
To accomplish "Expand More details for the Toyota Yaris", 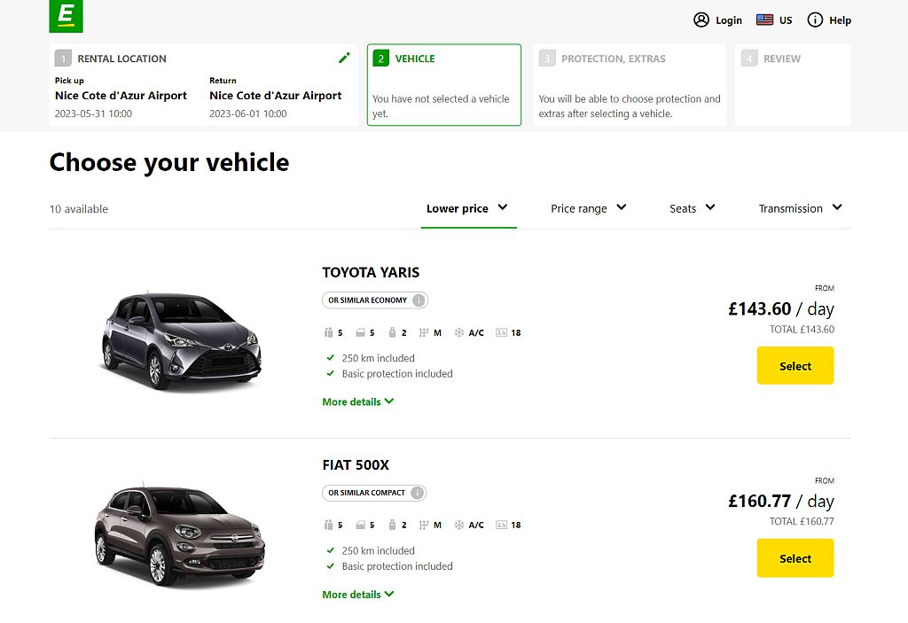I will (357, 401).
